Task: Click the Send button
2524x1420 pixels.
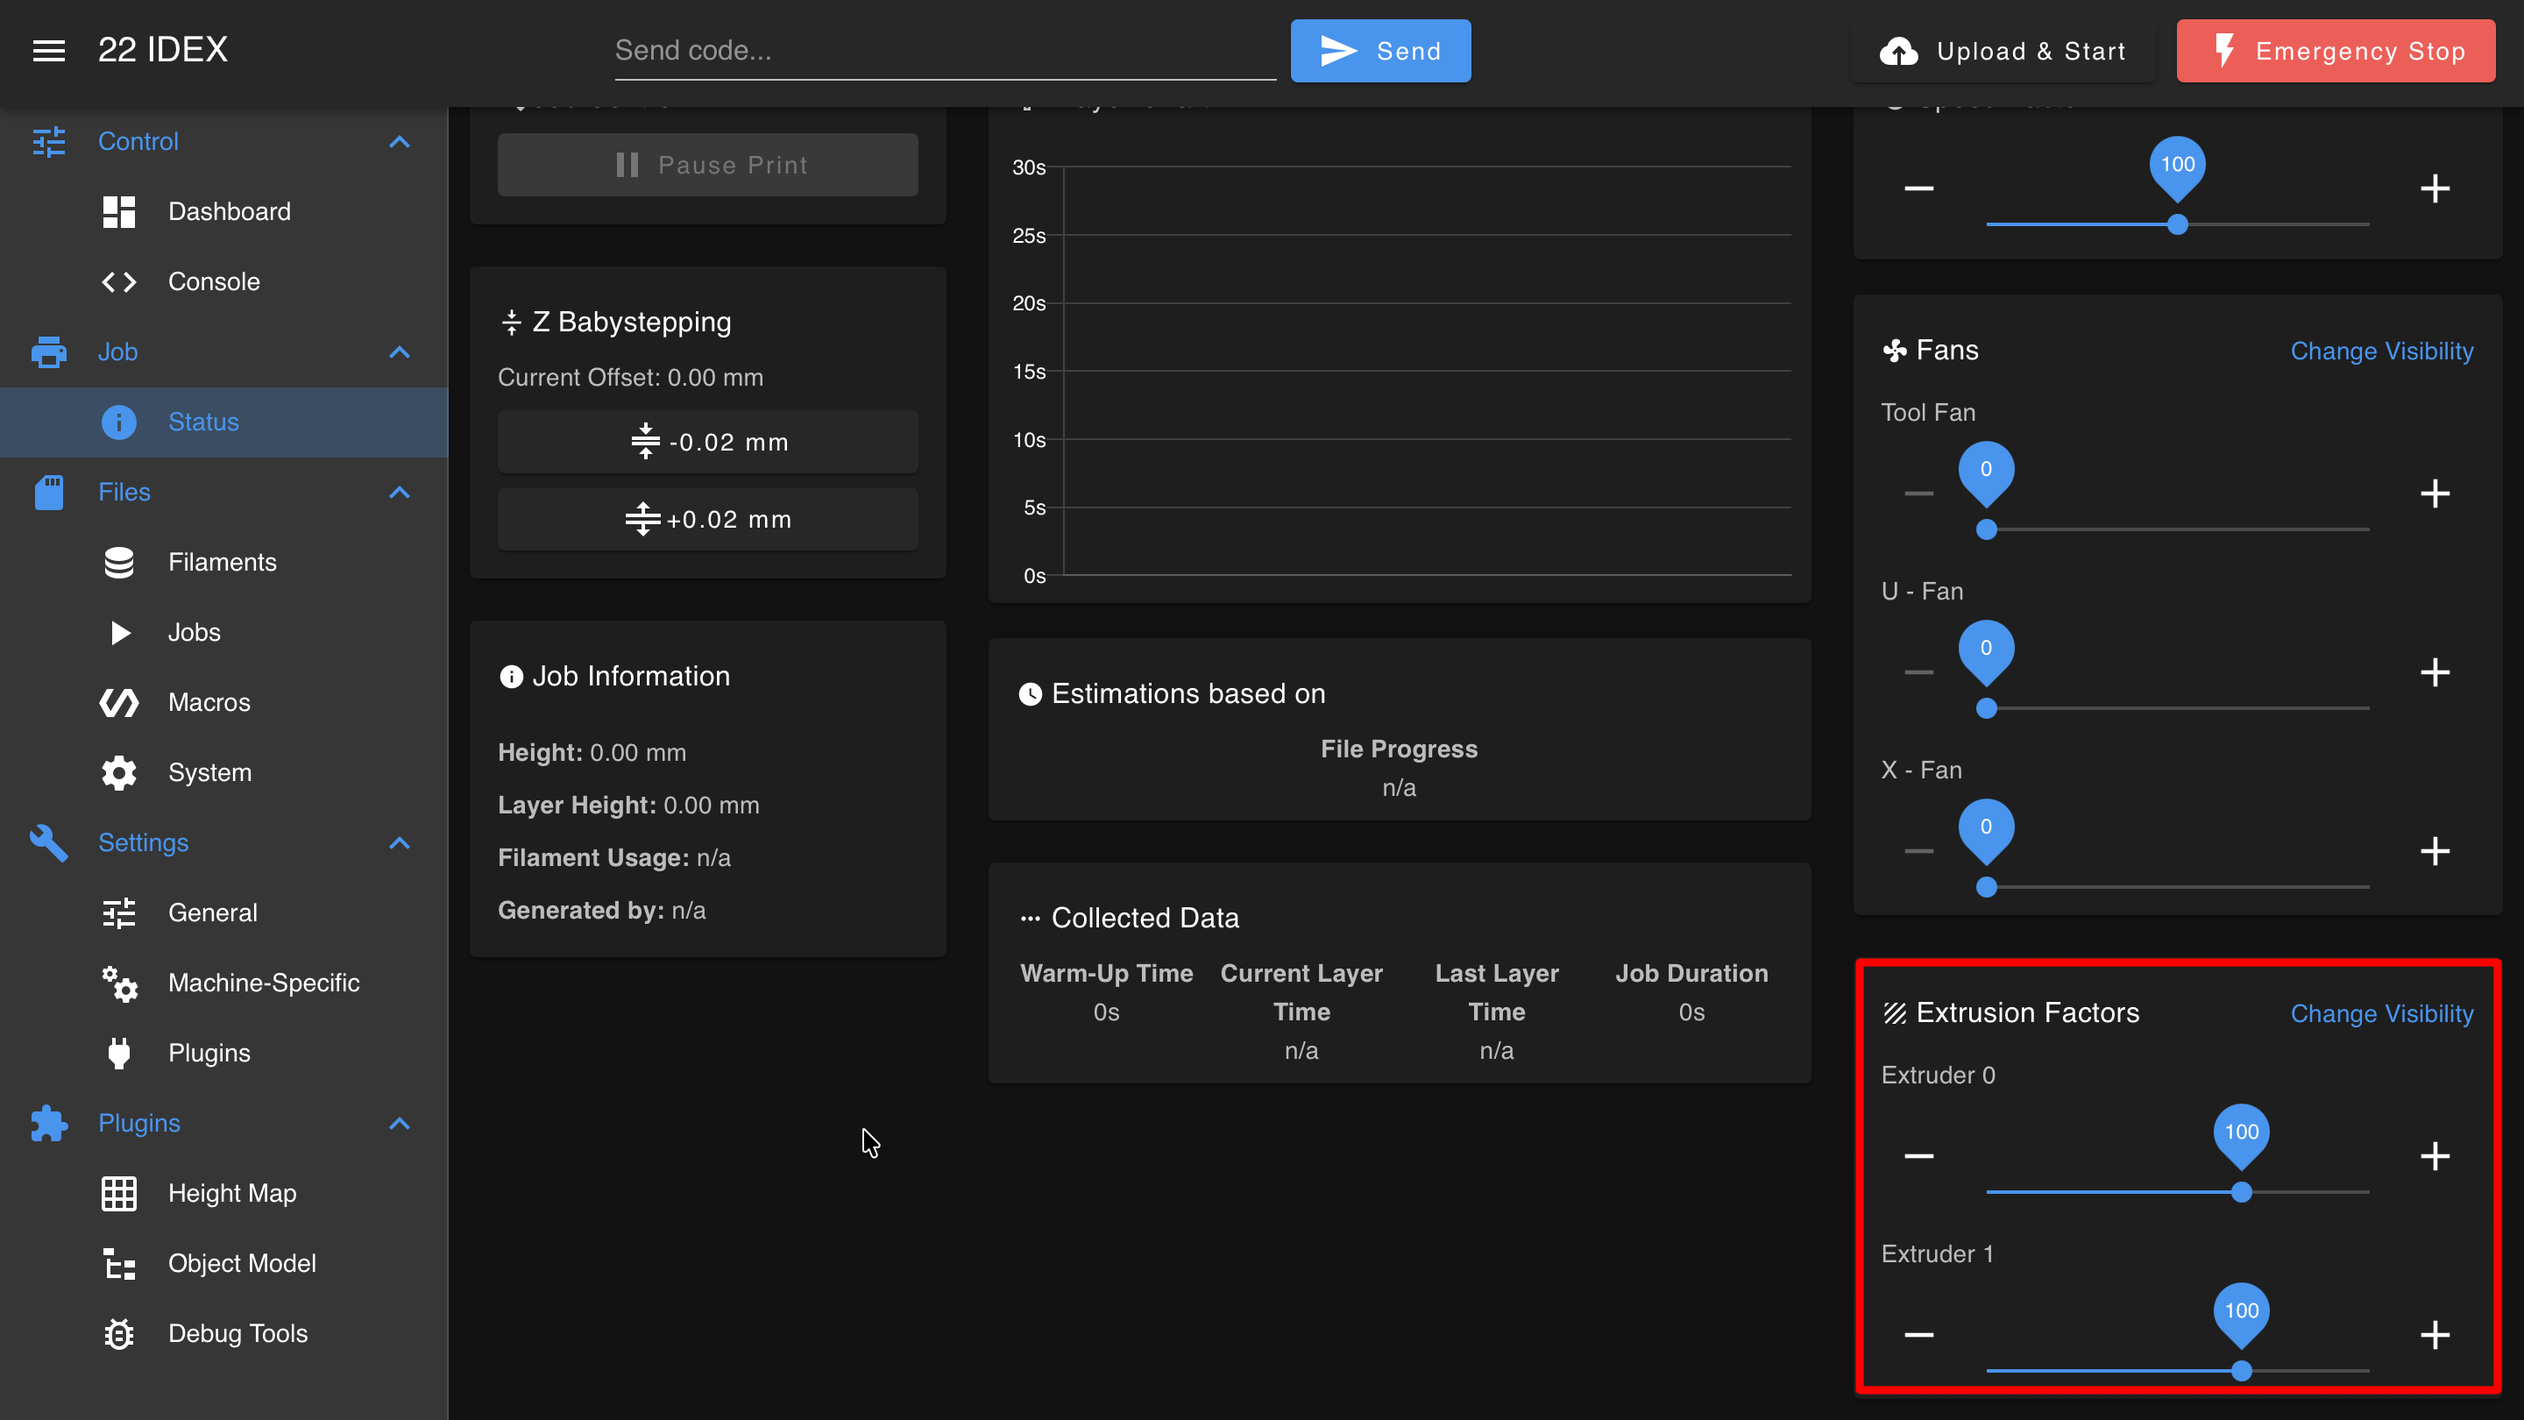Action: point(1379,51)
